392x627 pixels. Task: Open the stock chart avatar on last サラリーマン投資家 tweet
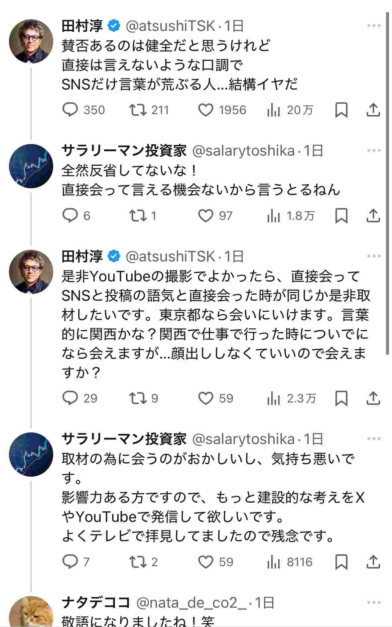point(31,454)
